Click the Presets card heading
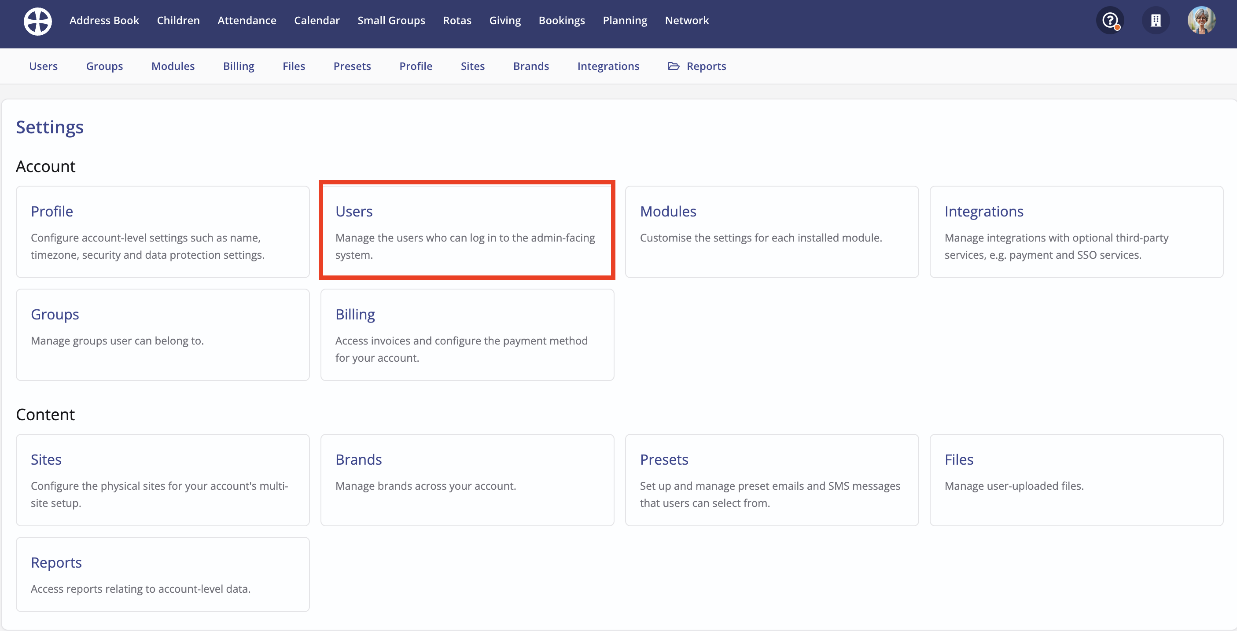Image resolution: width=1237 pixels, height=631 pixels. click(x=664, y=459)
